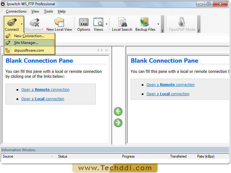Click the Backup Files icon
The image size is (231, 173).
(x=145, y=24)
